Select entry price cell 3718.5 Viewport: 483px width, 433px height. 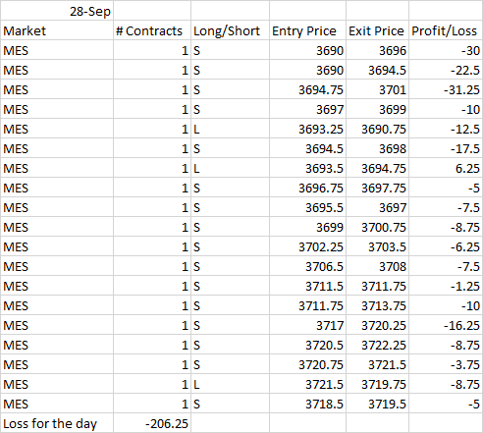(307, 404)
